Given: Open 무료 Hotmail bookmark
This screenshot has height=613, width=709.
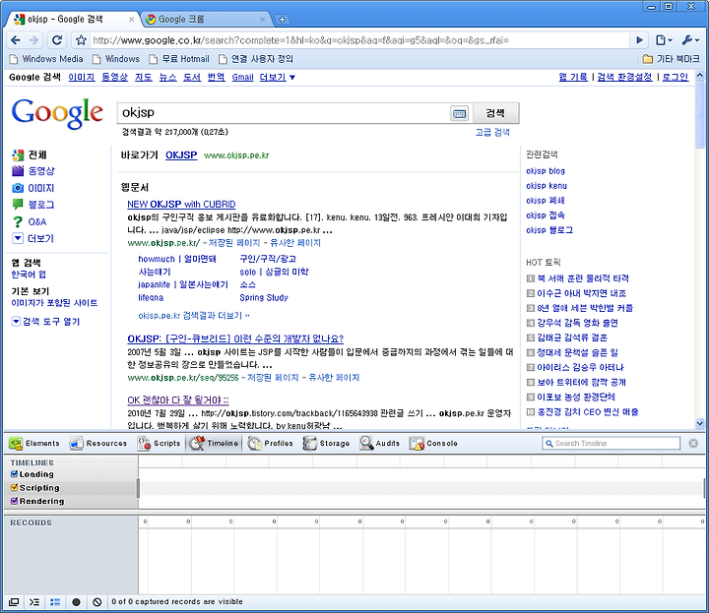Looking at the screenshot, I should 179,59.
